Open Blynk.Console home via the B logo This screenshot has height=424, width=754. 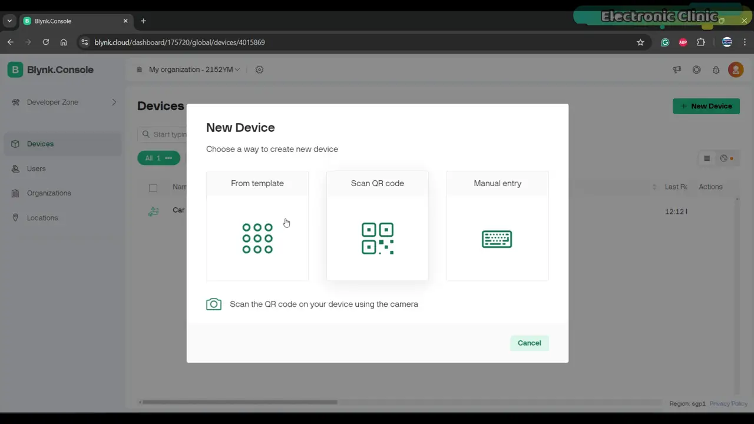(x=15, y=69)
